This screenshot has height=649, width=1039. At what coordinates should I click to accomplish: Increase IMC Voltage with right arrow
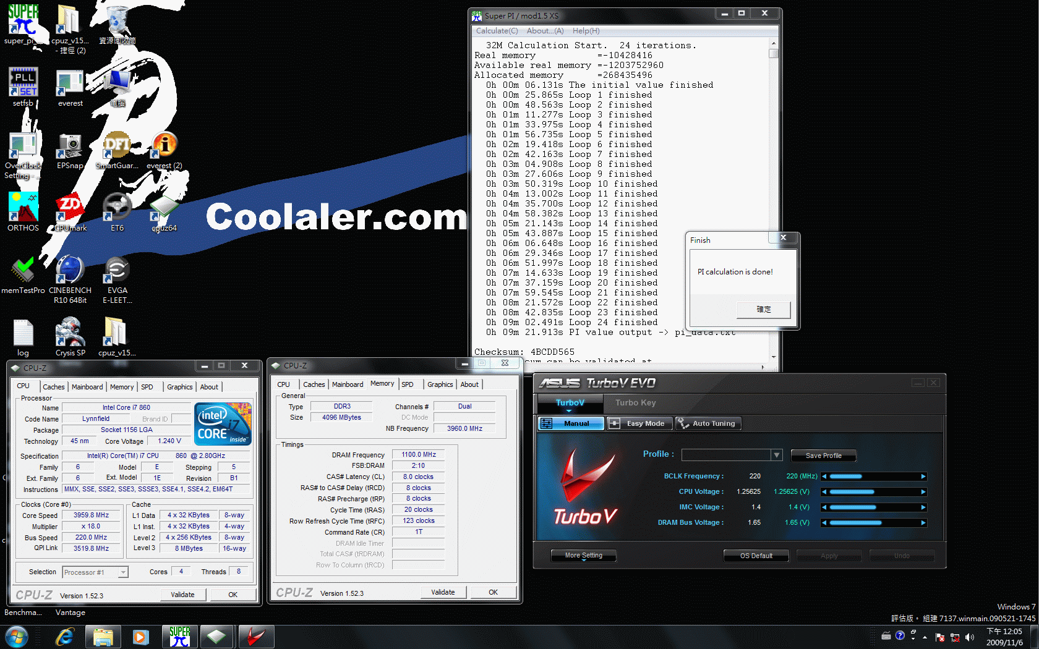(923, 507)
